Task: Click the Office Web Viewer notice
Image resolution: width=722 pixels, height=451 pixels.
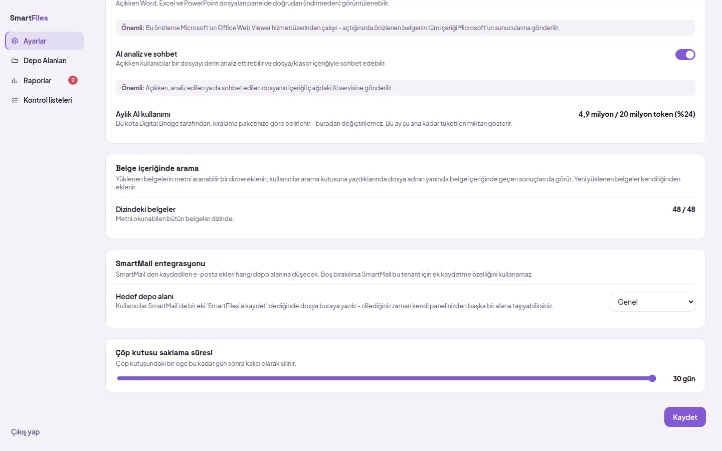Action: point(406,28)
